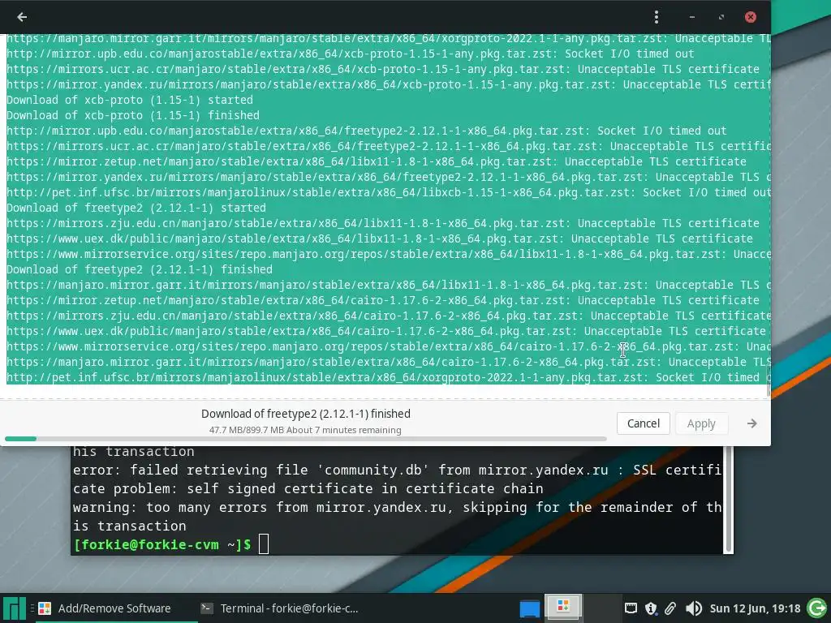Open the network tray icon

(631, 608)
